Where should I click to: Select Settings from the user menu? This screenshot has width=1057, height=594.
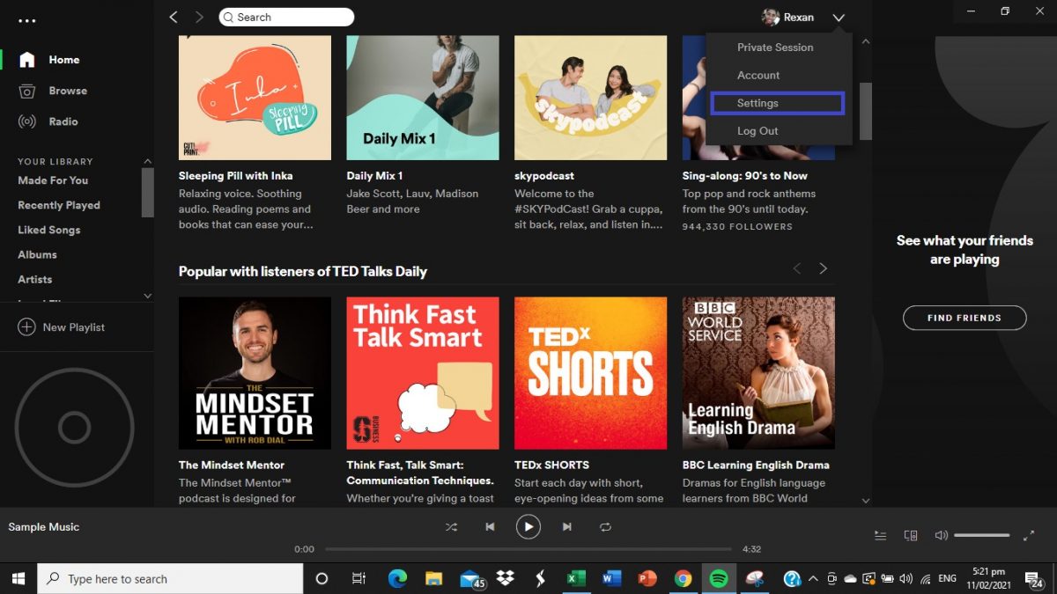tap(777, 103)
